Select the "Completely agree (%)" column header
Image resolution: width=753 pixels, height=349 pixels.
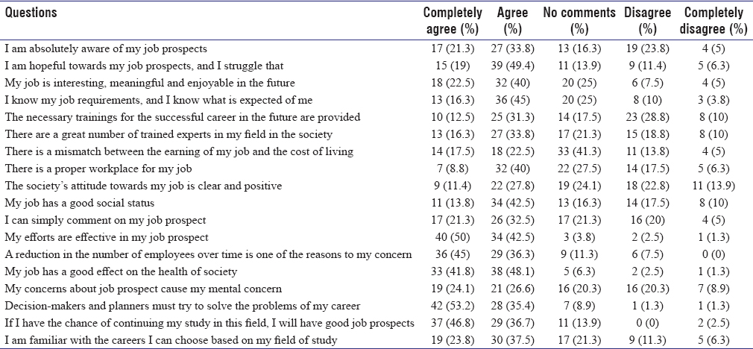[x=453, y=21]
